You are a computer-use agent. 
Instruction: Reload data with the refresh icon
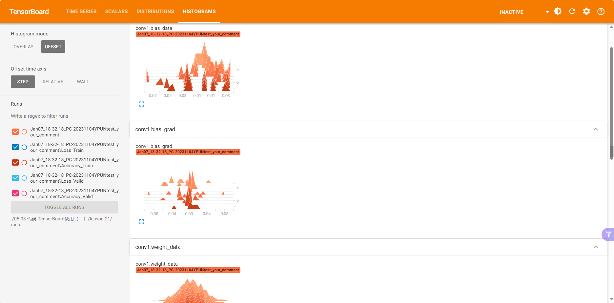click(572, 11)
